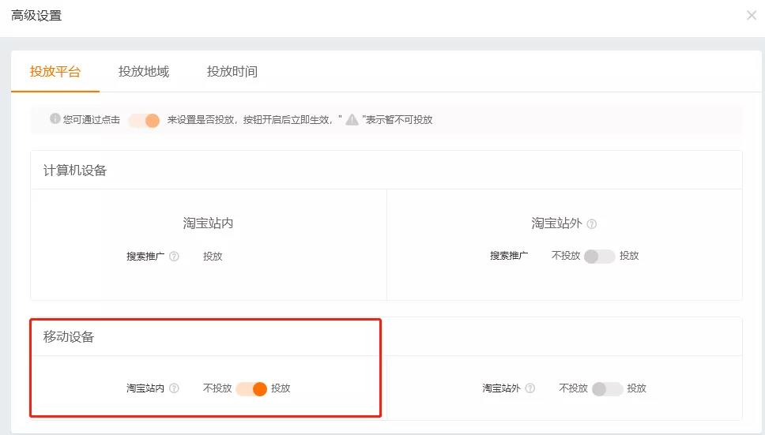Turn off the 移动设备 淘宝站内 orange toggle
Viewport: 765px width, 435px height.
coord(251,388)
